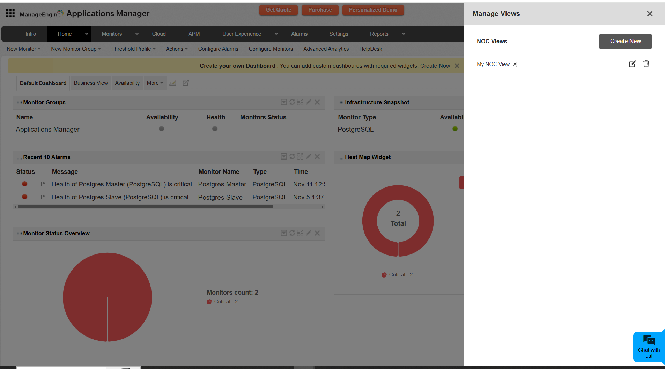Screen dimensions: 665x369
Task: Edit My NOC View with pencil icon
Action: point(632,64)
